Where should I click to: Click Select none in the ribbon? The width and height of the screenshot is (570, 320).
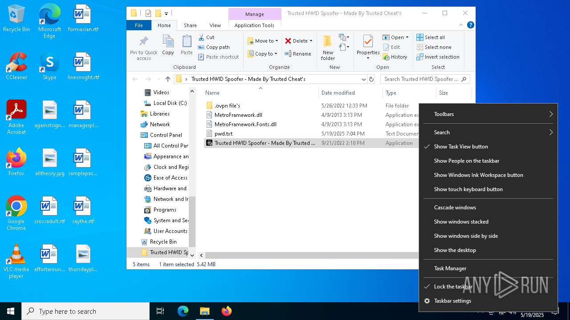click(434, 47)
